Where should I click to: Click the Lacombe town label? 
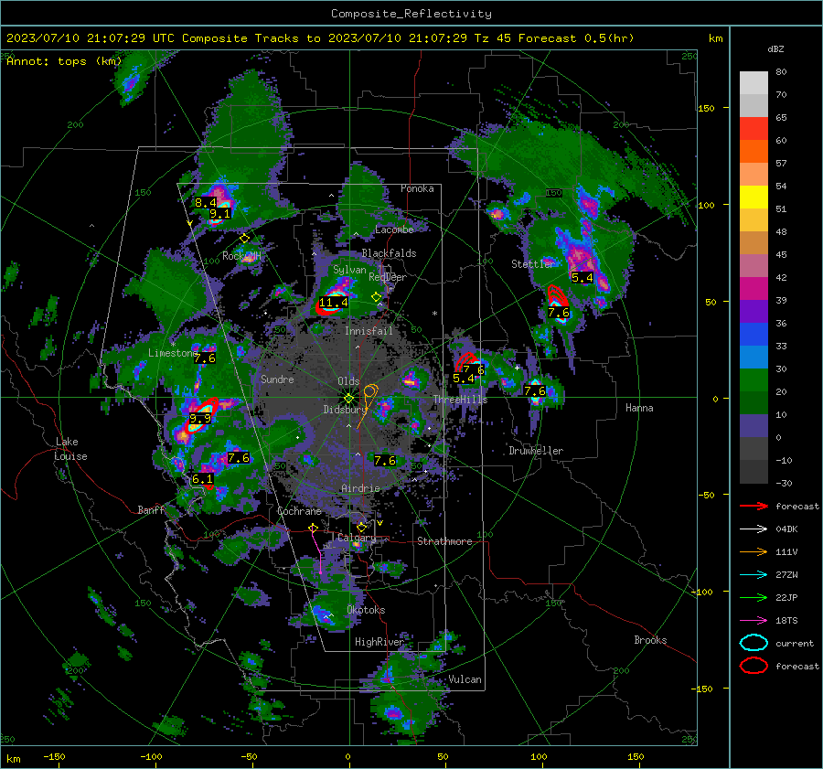(394, 230)
